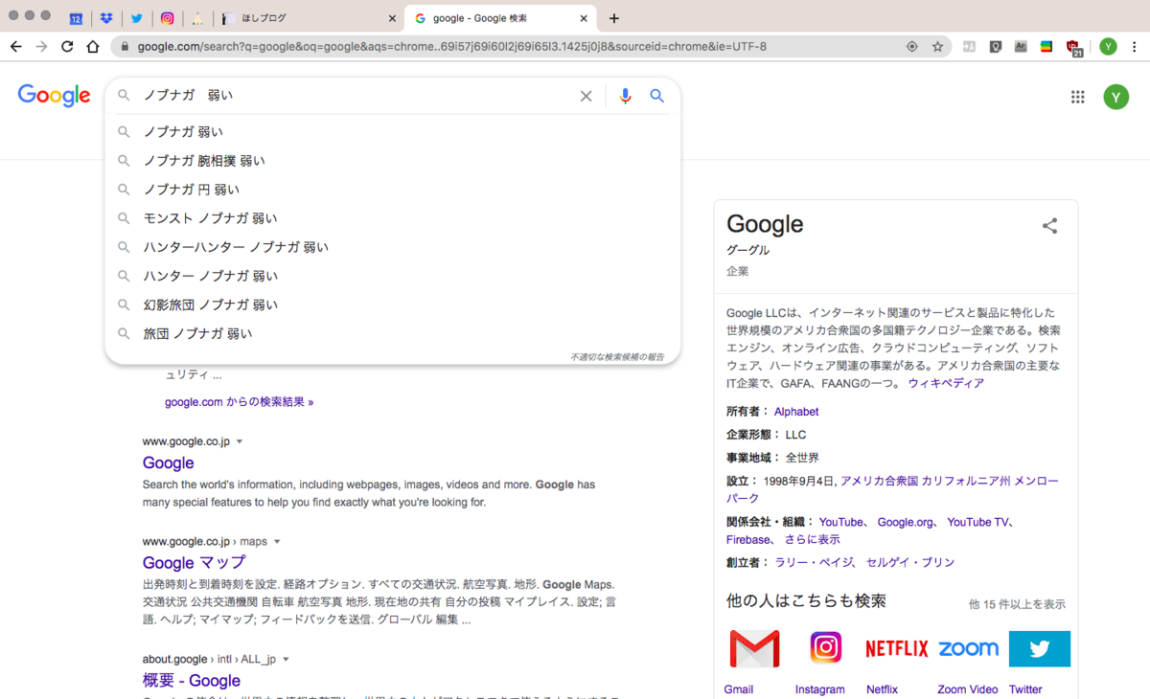Expand the www.google.co.jp result dropdown arrow
1150x699 pixels.
coord(240,441)
